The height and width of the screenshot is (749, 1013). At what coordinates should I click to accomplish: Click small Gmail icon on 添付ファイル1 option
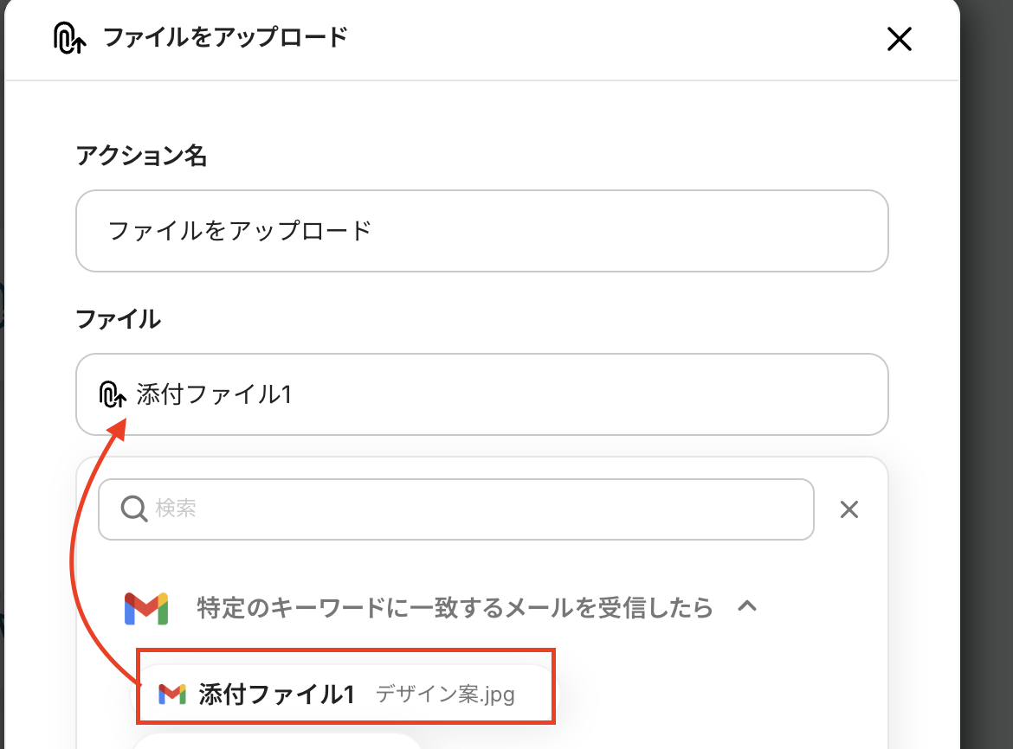point(172,694)
